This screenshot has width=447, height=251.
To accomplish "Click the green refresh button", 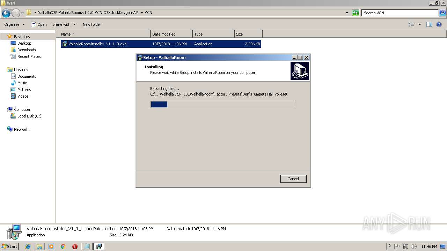I will (x=356, y=13).
